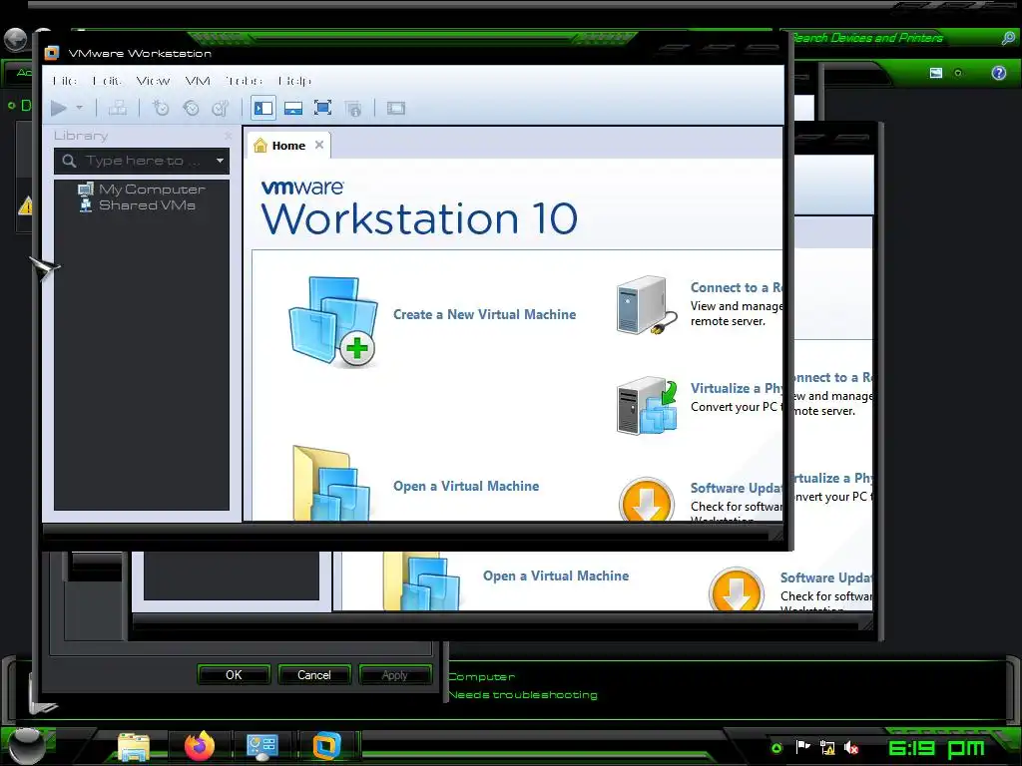The height and width of the screenshot is (766, 1022).
Task: Click Connect to a Remote Server link
Action: [737, 287]
